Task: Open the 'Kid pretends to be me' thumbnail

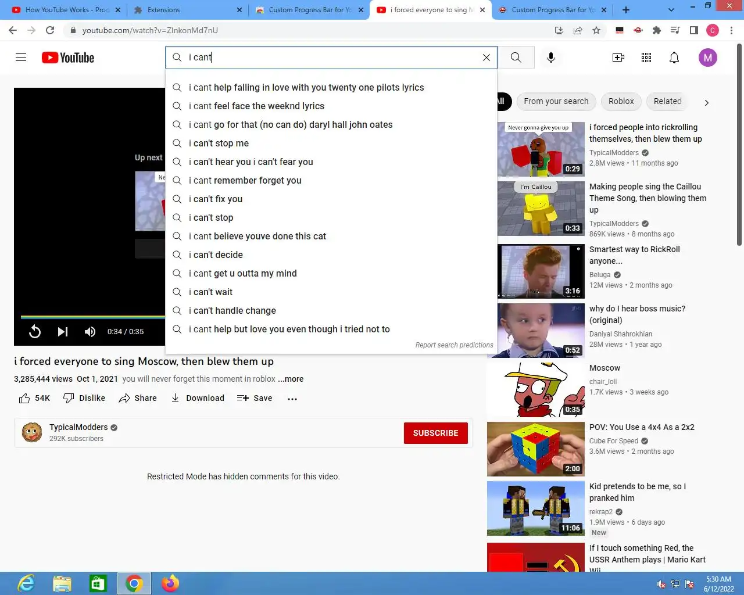Action: pos(536,508)
